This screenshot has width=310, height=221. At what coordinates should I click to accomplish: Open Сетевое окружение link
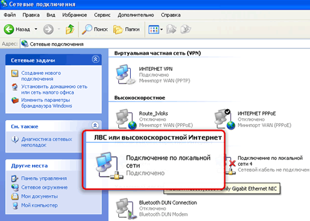click(x=45, y=187)
